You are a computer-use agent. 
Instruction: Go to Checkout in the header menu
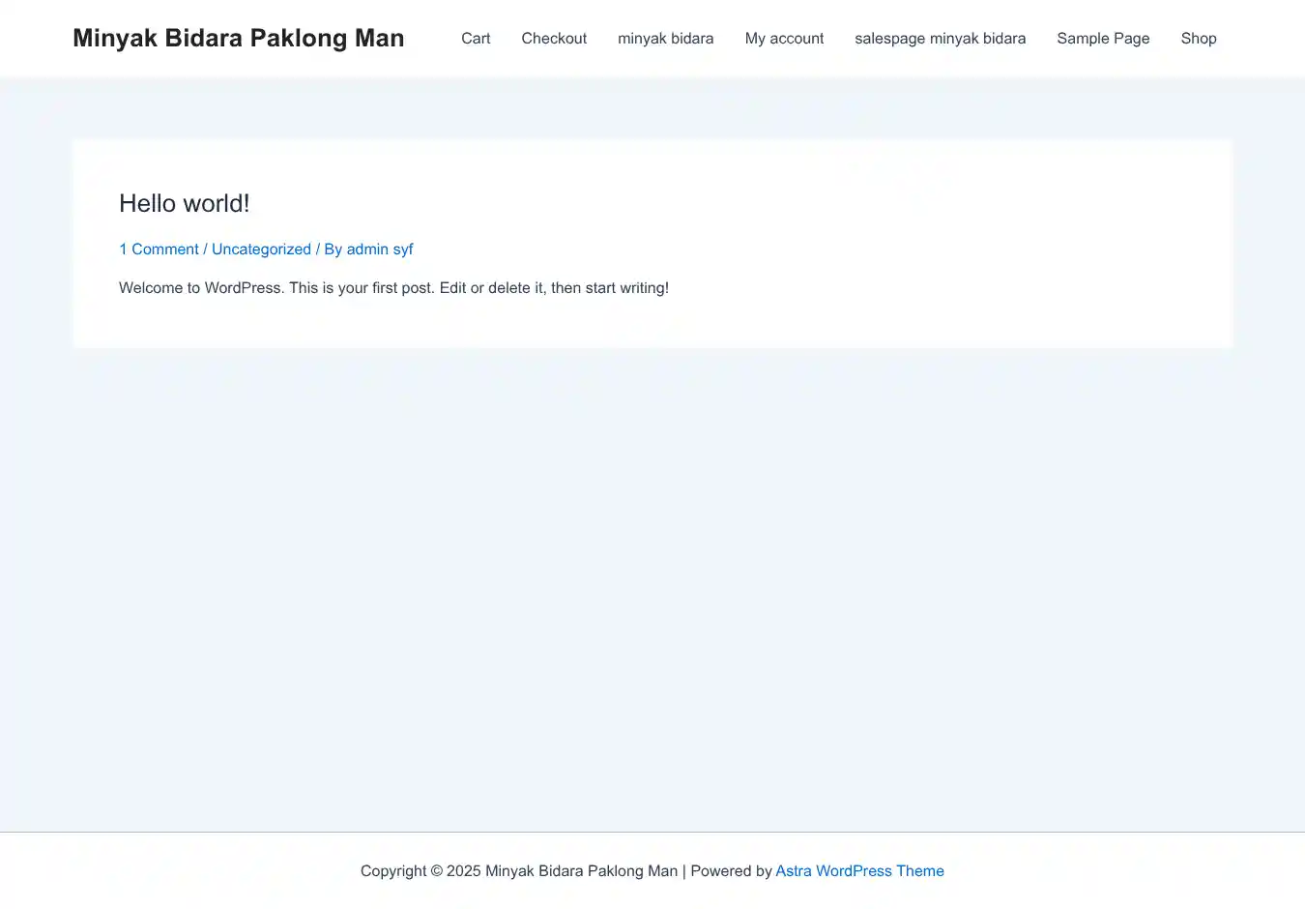pyautogui.click(x=554, y=39)
